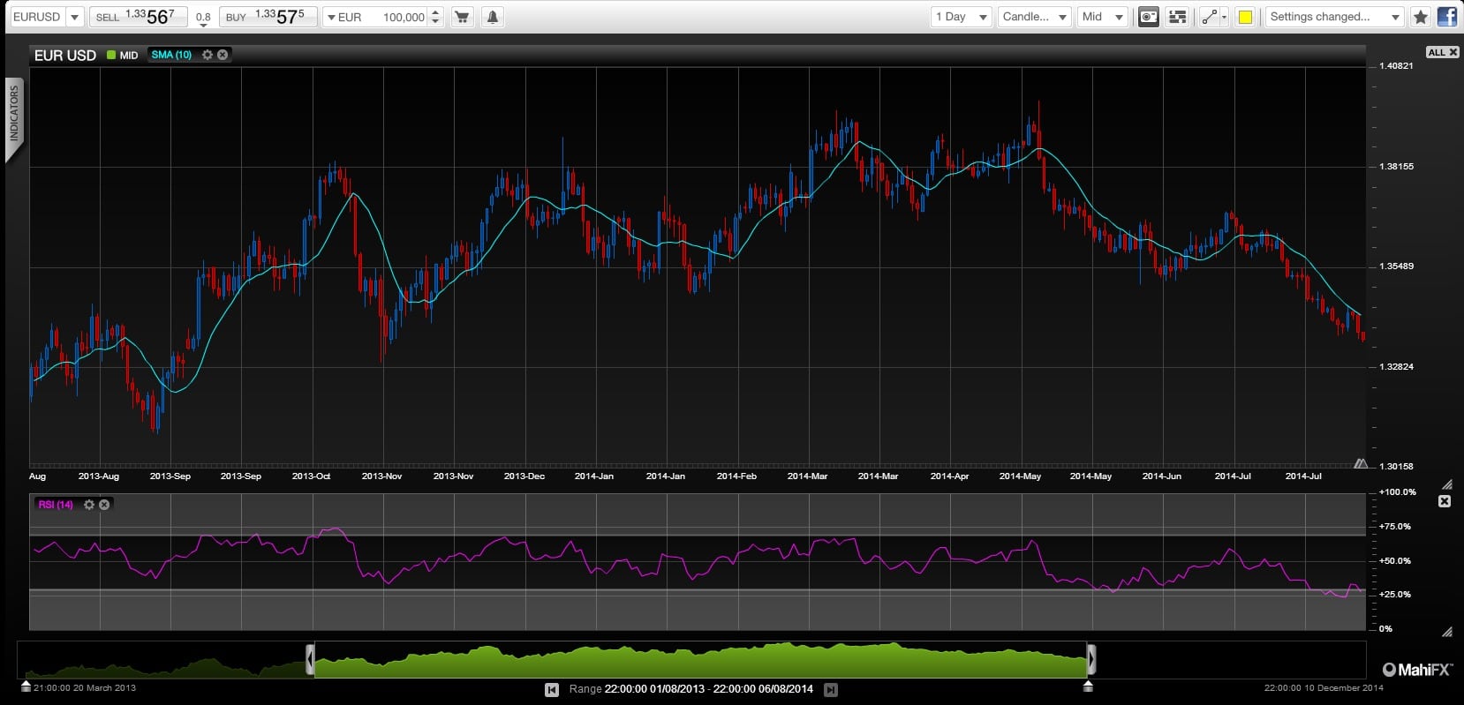
Task: Close the RSI panel with right-side X
Action: tap(1445, 501)
